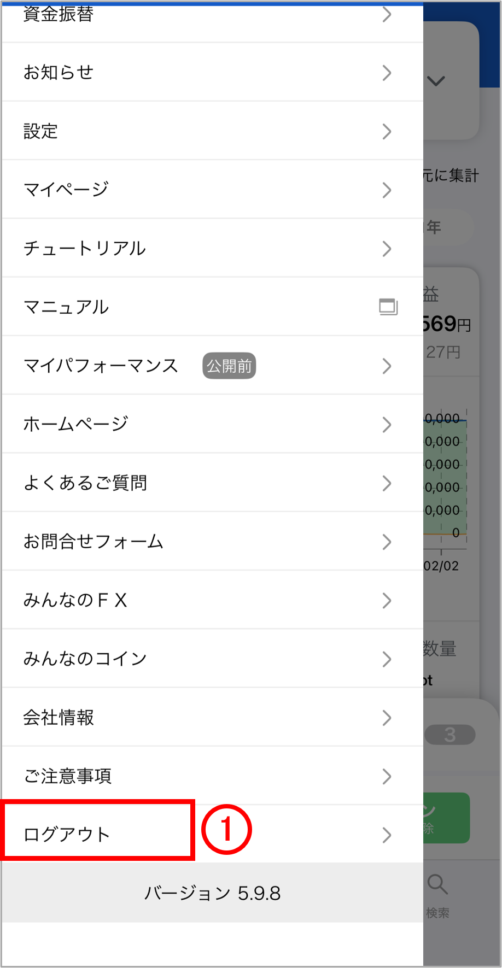Tap the search magnifier icon
Screen dimensions: 502x968
click(437, 884)
